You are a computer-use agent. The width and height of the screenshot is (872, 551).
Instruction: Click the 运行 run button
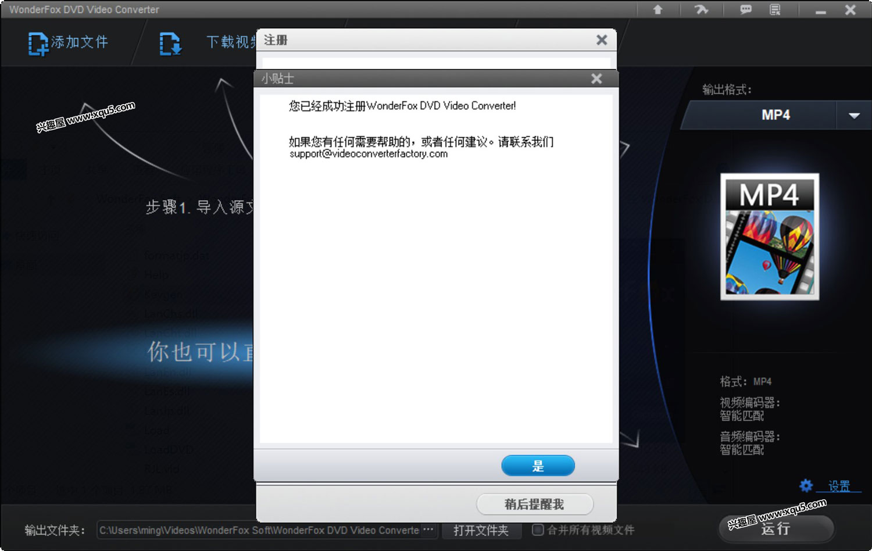click(x=776, y=528)
